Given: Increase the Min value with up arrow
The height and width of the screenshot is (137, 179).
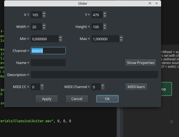Looking at the screenshot, I should tap(60, 37).
